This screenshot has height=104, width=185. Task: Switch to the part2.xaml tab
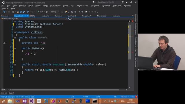tap(45, 16)
